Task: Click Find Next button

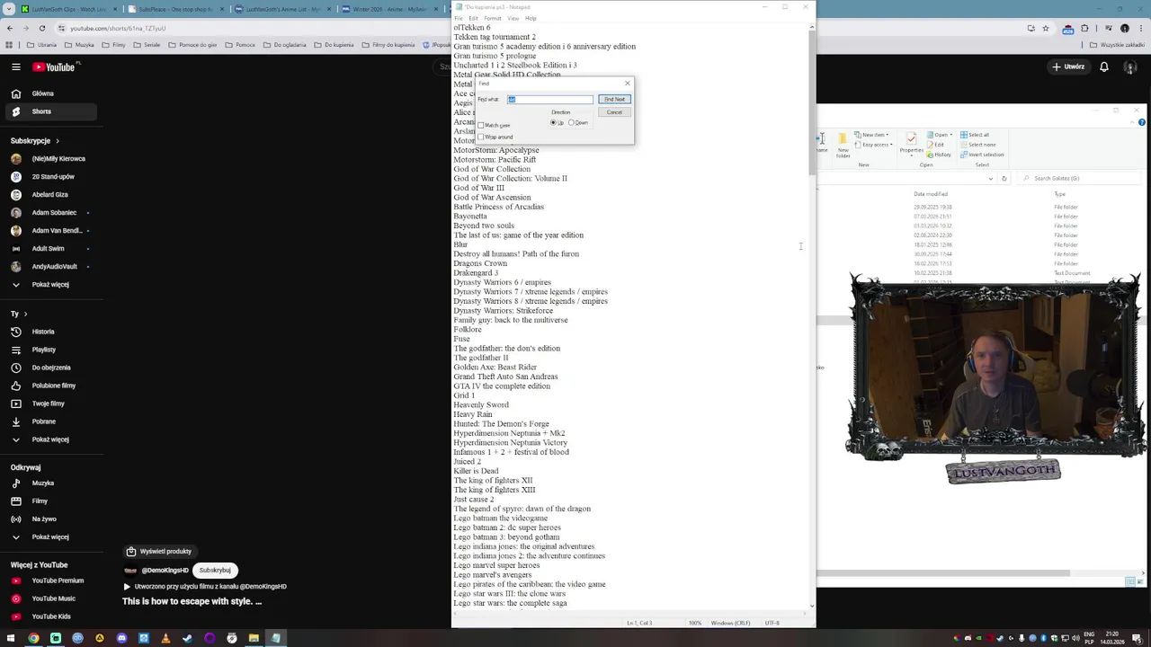Action: click(614, 99)
